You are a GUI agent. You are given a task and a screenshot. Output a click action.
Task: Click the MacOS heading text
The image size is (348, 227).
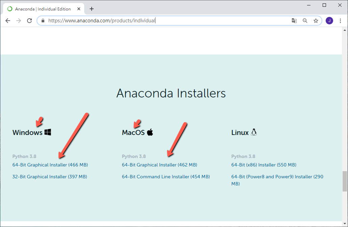click(x=133, y=133)
